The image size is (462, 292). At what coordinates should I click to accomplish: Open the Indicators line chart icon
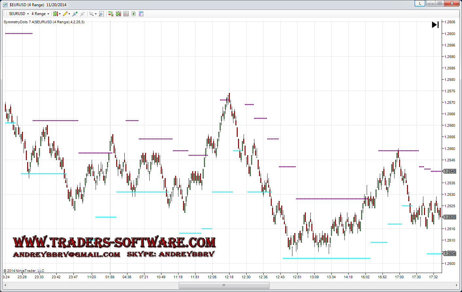pyautogui.click(x=126, y=14)
